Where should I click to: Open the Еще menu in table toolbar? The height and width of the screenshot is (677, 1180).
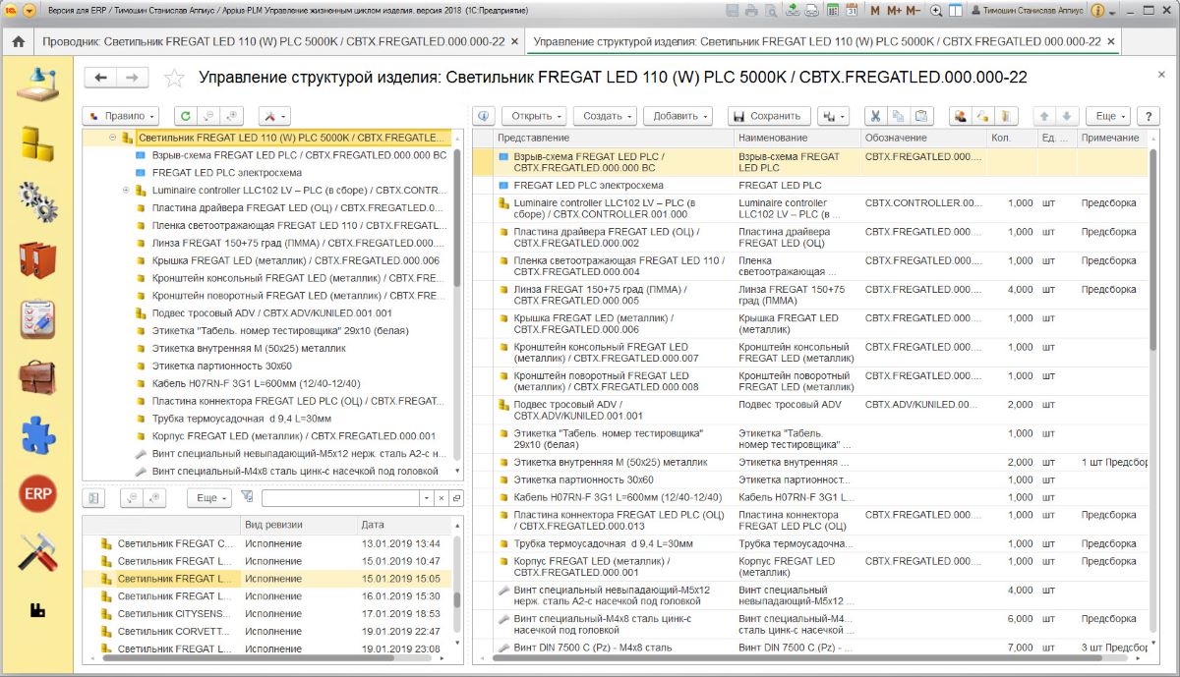click(1108, 116)
